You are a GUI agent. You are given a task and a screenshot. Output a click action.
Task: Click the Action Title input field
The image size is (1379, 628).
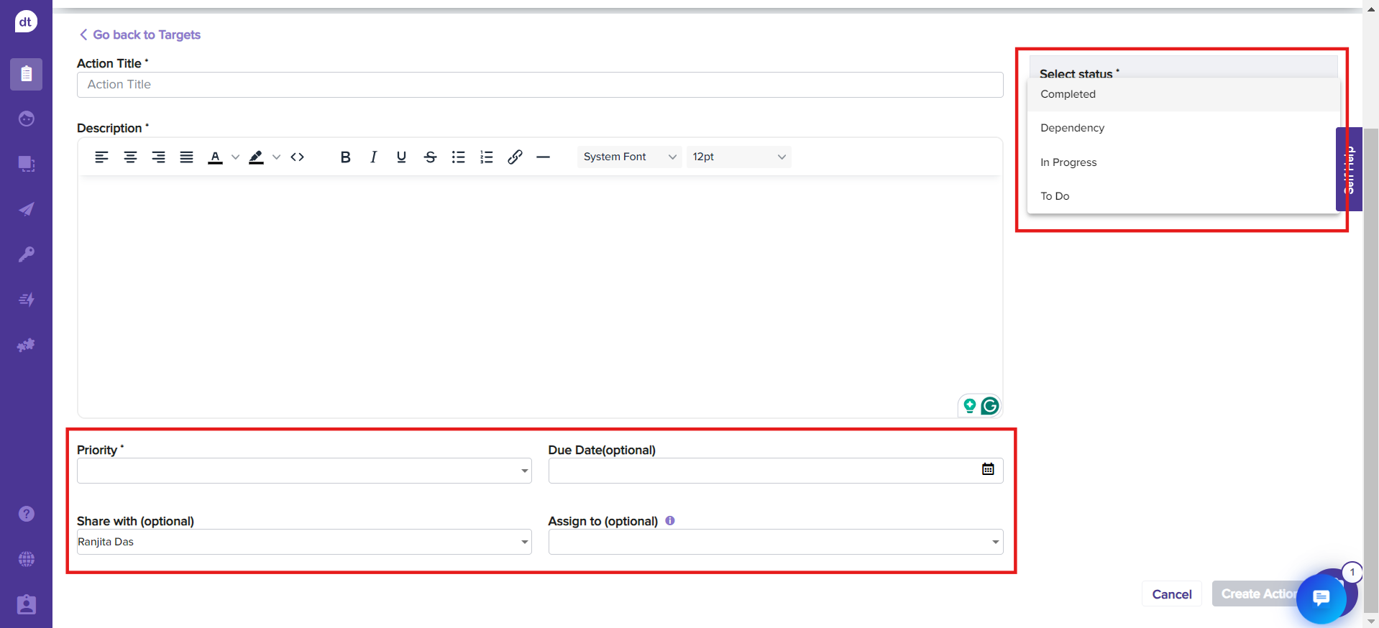coord(539,85)
